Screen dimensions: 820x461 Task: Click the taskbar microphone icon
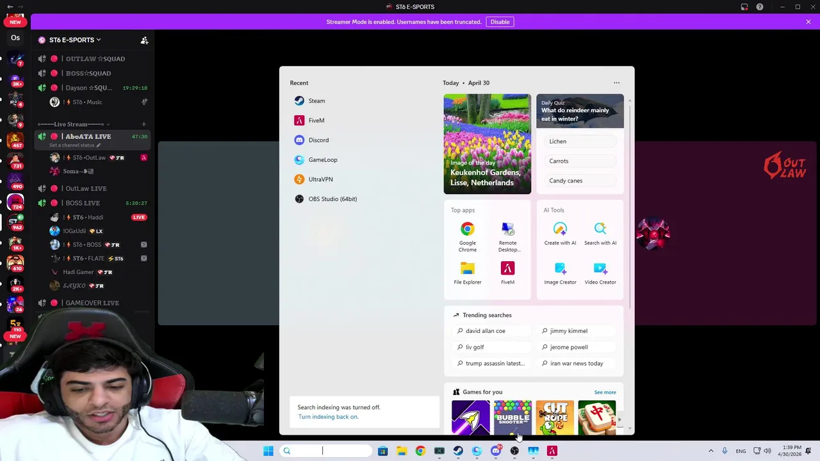pyautogui.click(x=725, y=451)
